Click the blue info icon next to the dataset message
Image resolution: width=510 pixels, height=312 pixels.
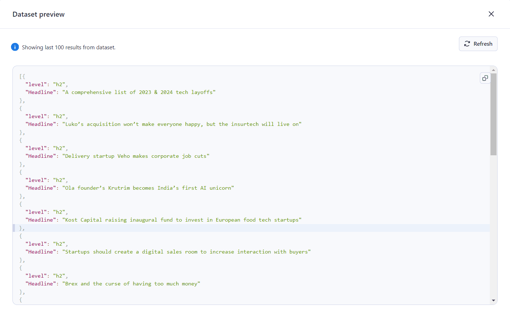pyautogui.click(x=15, y=47)
